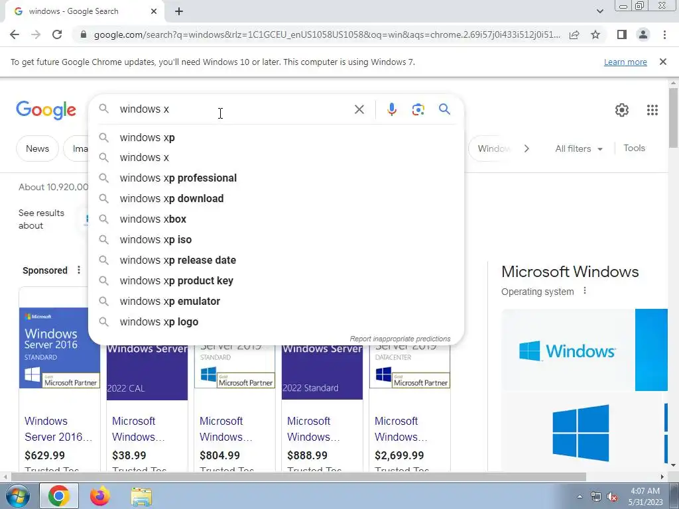Show hidden system tray icons
The image size is (679, 509).
pyautogui.click(x=580, y=496)
